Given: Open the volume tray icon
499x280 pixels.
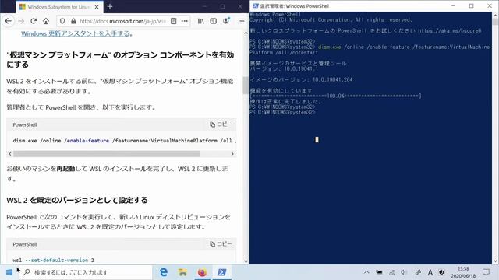Looking at the screenshot, I should (x=404, y=272).
